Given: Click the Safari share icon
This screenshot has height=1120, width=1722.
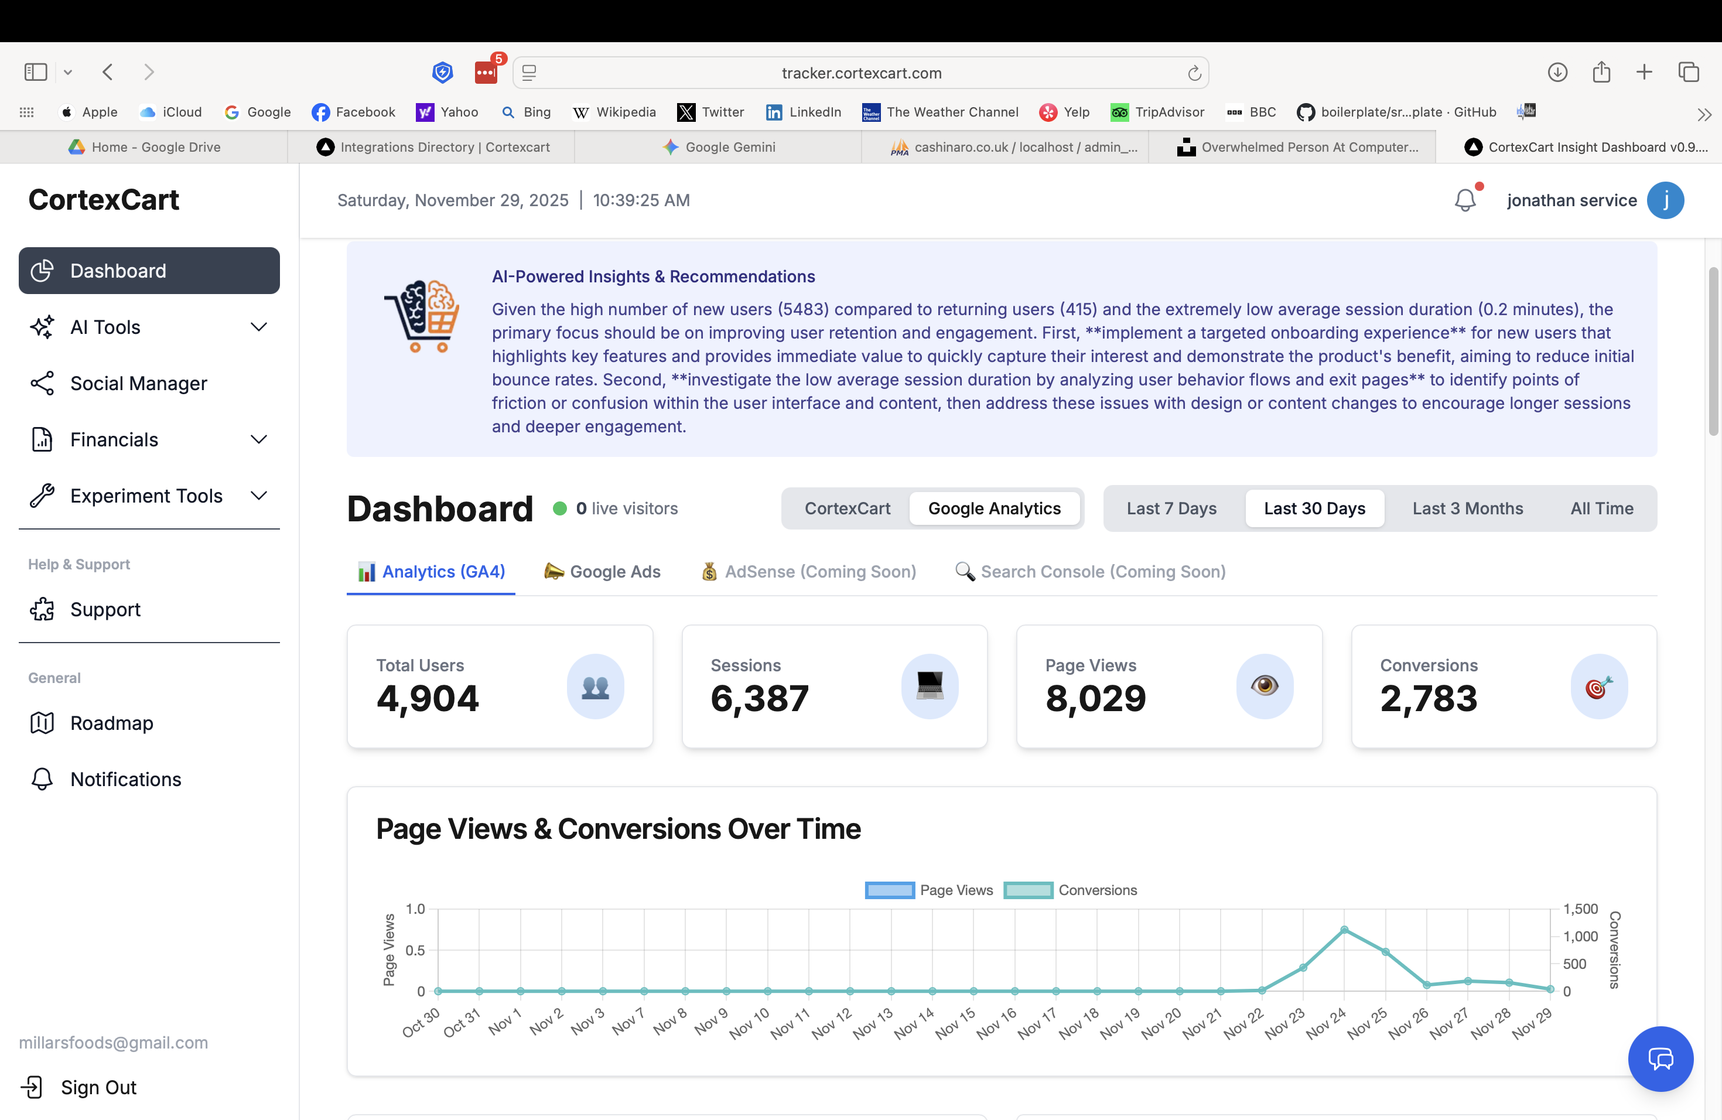Looking at the screenshot, I should click(1601, 73).
